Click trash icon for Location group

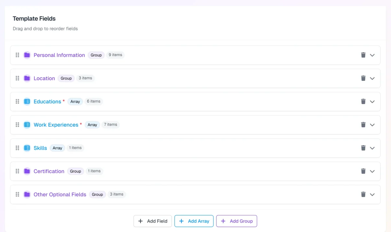[x=363, y=78]
